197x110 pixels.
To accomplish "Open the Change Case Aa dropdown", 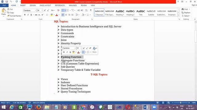I will coord(53,10).
